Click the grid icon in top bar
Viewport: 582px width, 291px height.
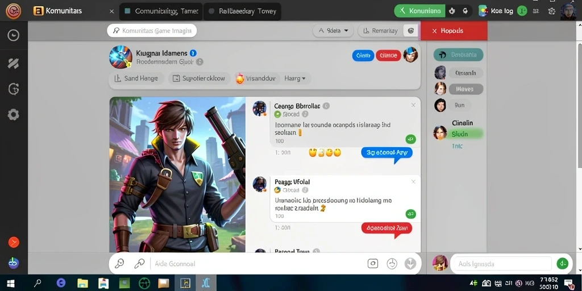tap(535, 11)
